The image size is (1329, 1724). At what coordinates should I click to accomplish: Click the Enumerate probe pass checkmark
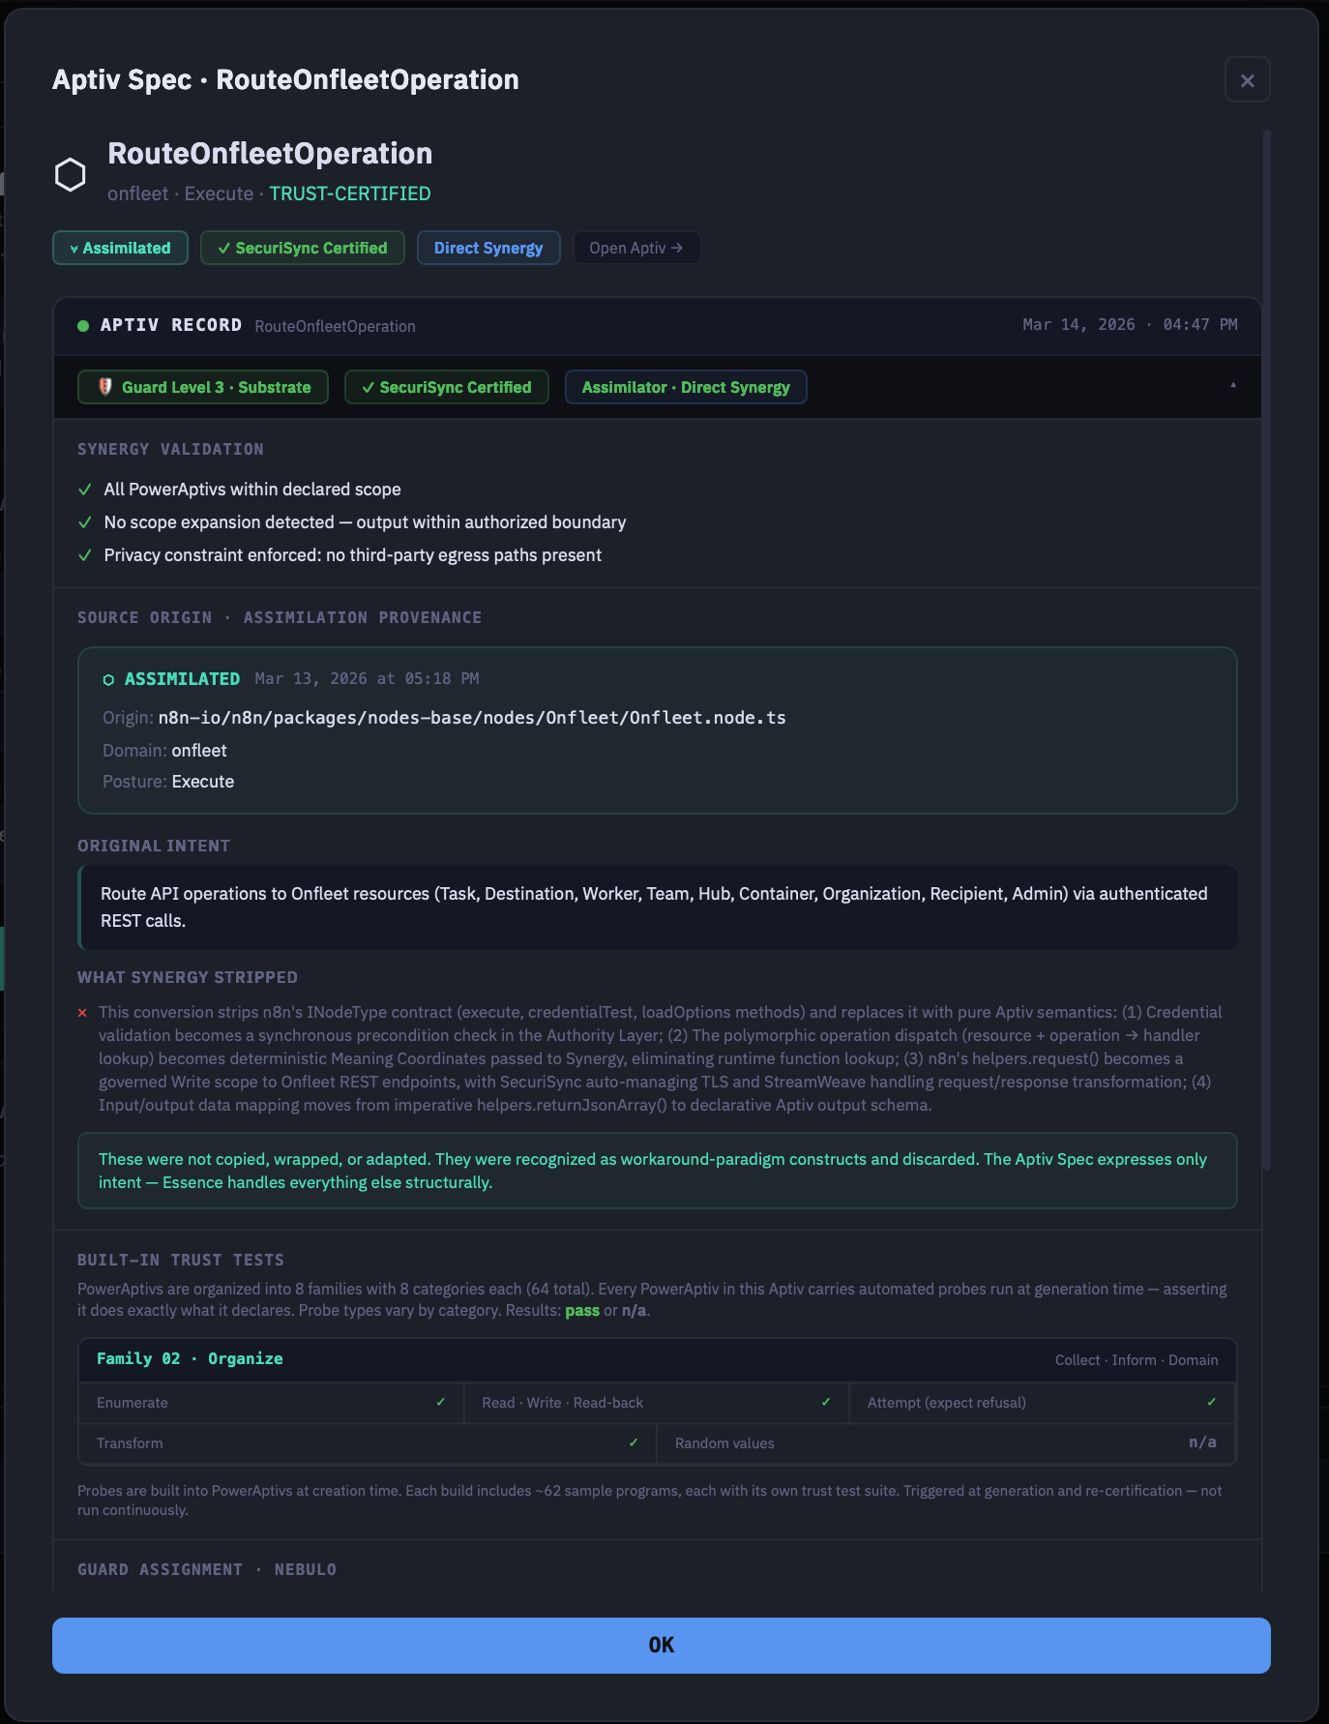pos(441,1402)
